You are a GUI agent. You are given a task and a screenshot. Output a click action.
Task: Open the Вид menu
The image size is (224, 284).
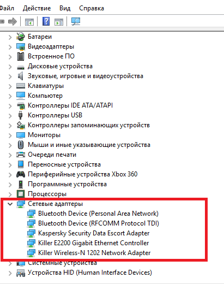click(65, 8)
